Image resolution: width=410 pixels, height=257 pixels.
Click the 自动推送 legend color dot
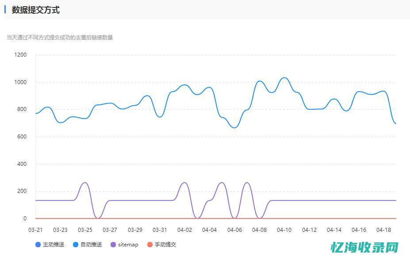(76, 245)
